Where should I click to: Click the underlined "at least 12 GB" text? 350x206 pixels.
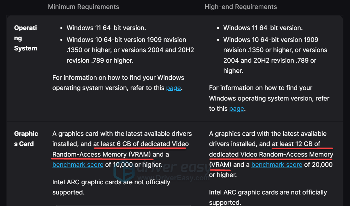point(296,144)
